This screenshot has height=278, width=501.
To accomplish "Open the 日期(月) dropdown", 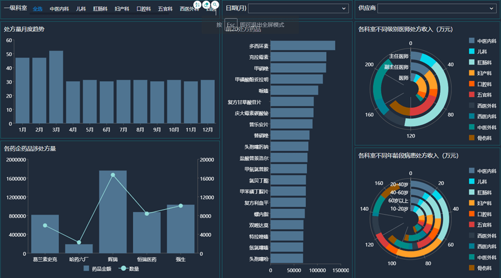I will point(297,8).
